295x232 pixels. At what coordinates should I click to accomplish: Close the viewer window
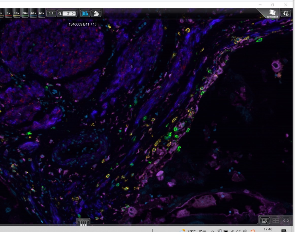[x=285, y=5]
